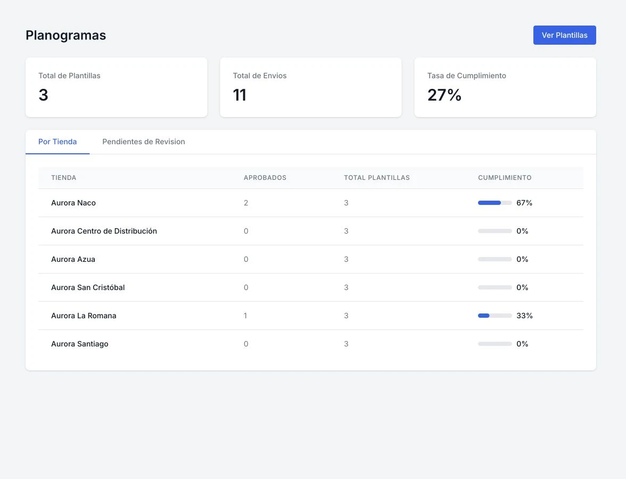
Task: Select the Aurora La Romana store name
Action: [84, 316]
